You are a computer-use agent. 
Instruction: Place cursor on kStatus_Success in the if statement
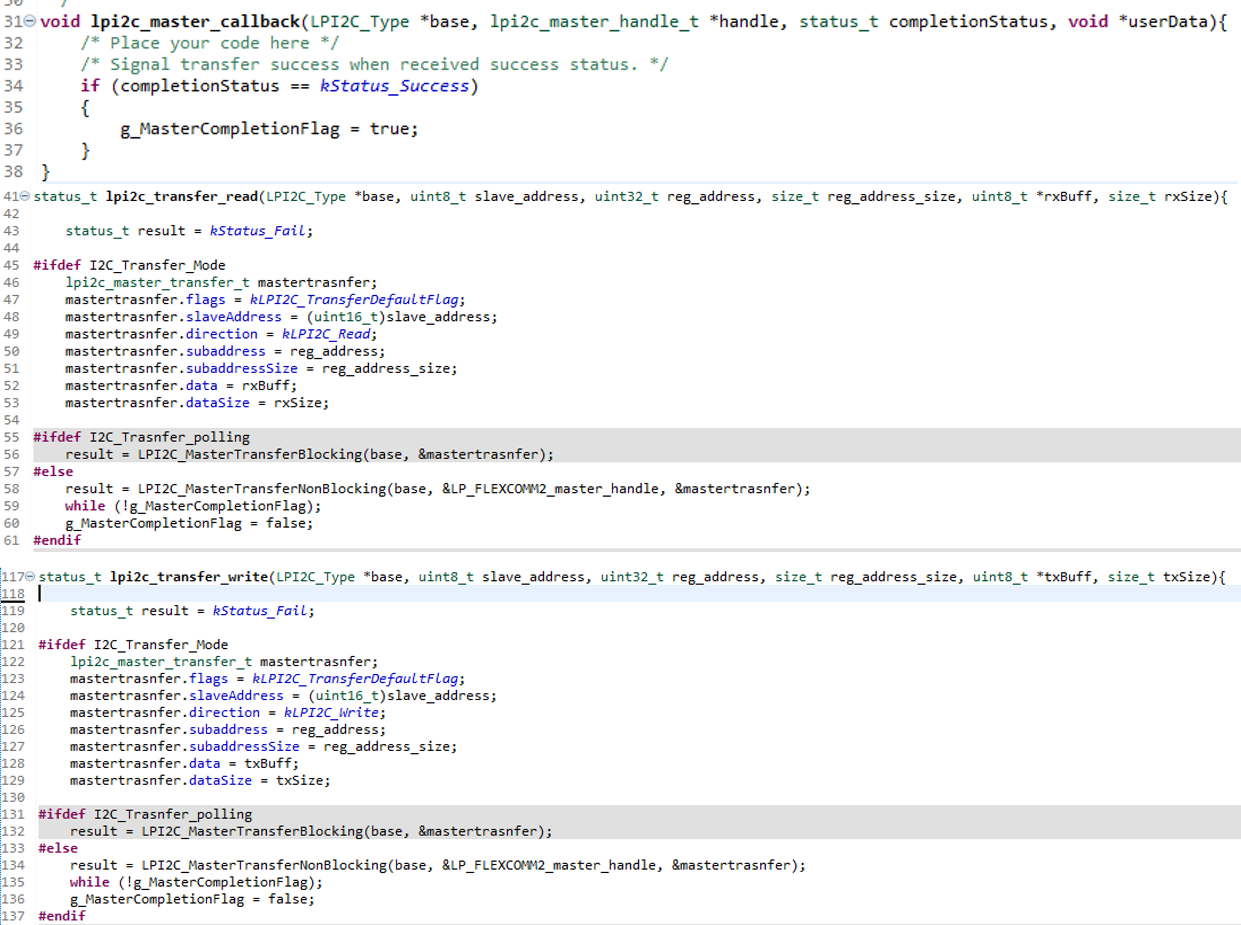click(x=394, y=86)
